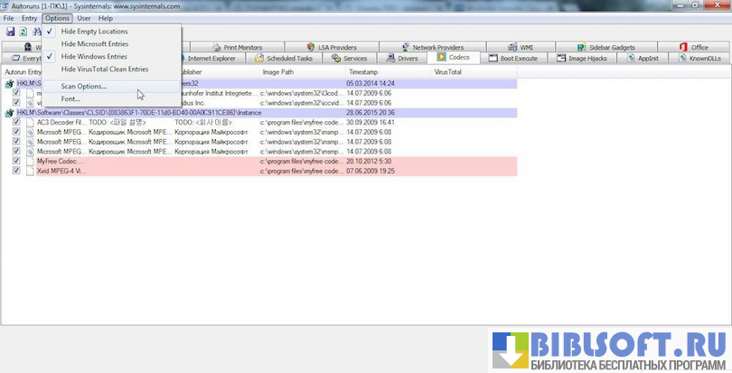Click the file icon beside MyFree Codec entry
This screenshot has width=732, height=373.
pos(29,161)
